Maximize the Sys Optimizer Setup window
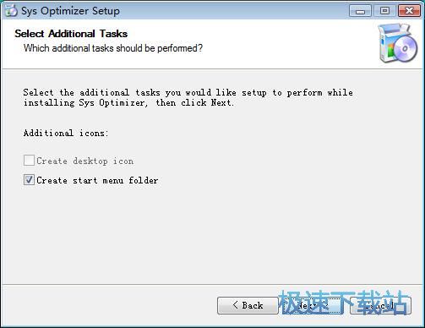Image resolution: width=425 pixels, height=328 pixels. pos(384,11)
